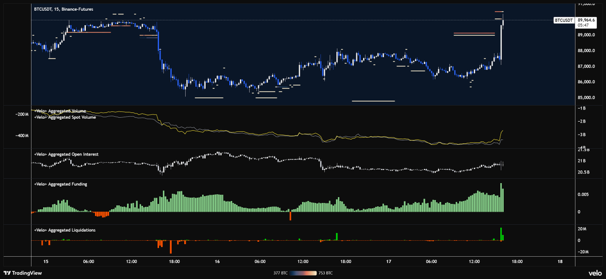The image size is (606, 279).
Task: Click the 0.005 funding axis label
Action: pos(584,194)
